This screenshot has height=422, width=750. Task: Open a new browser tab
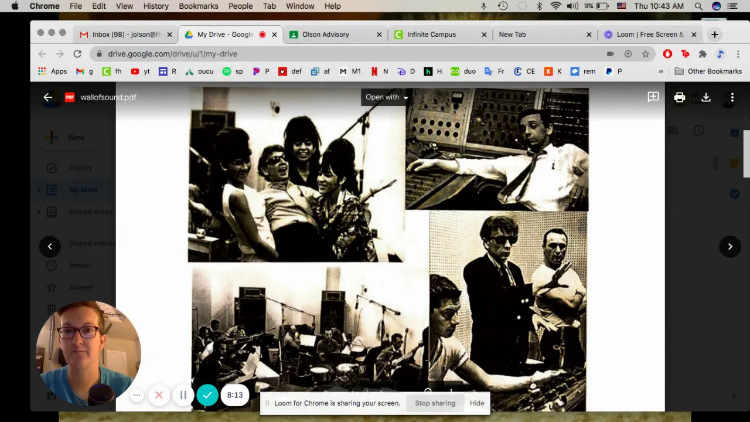[x=715, y=35]
